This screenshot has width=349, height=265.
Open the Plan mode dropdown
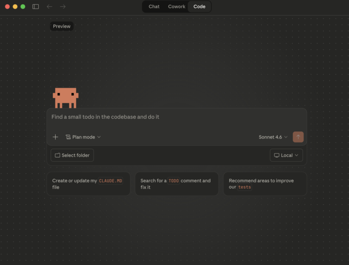[x=83, y=137]
